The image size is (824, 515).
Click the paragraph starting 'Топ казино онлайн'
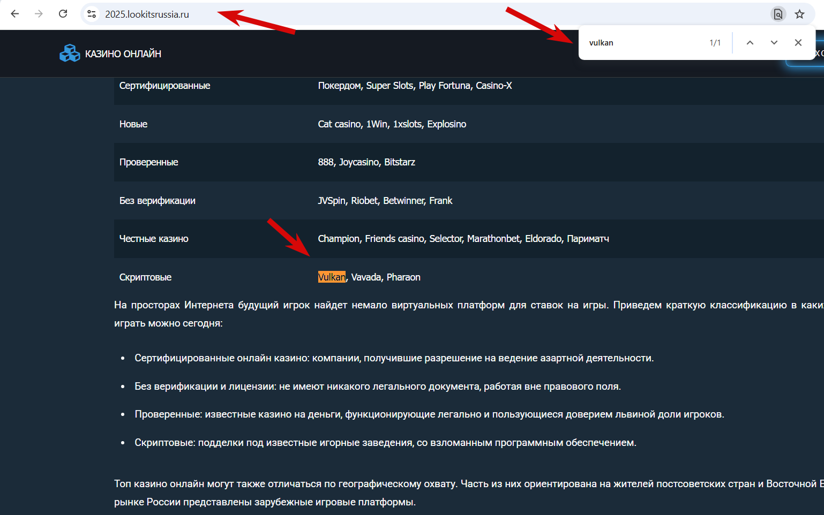[469, 493]
